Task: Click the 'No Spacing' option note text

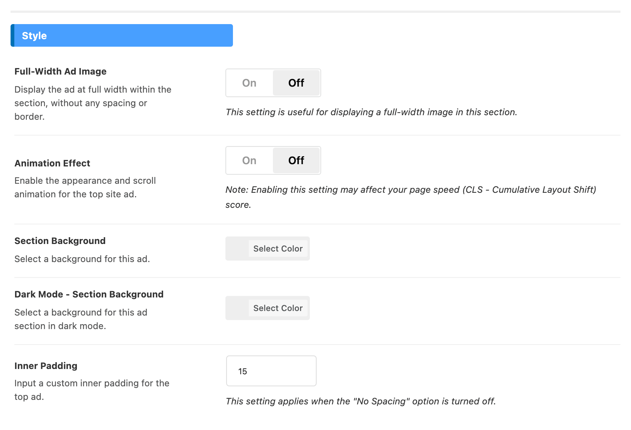Action: click(361, 401)
